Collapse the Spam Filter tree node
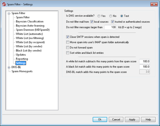 [x=9, y=13]
